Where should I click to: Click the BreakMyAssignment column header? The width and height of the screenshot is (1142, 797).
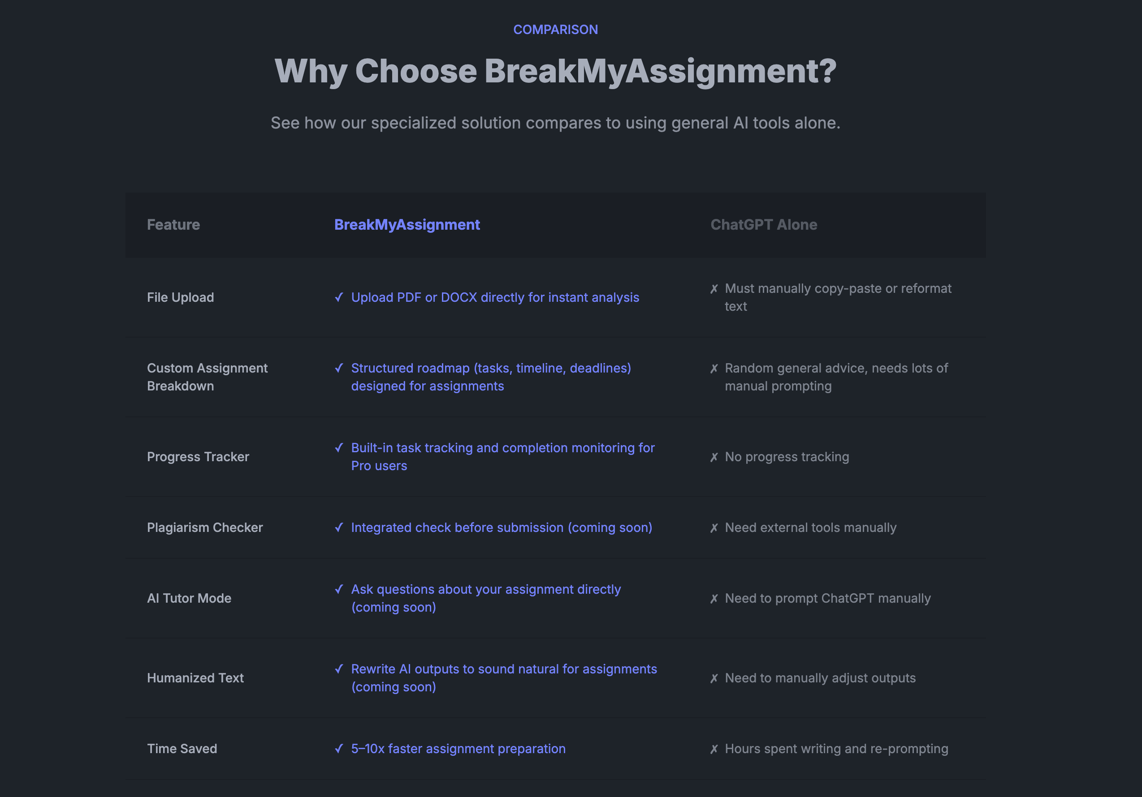coord(407,225)
